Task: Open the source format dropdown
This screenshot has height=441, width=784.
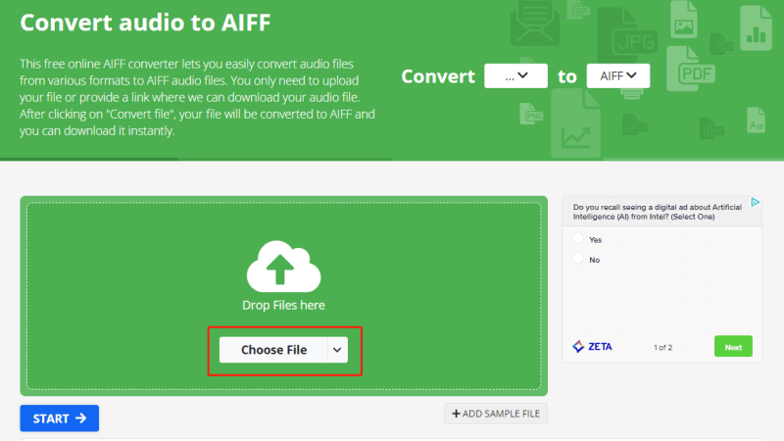Action: click(515, 76)
